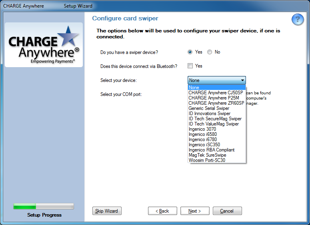This screenshot has width=310, height=225.
Task: Select Woosim Porti-SC30 from the list
Action: tap(207, 160)
